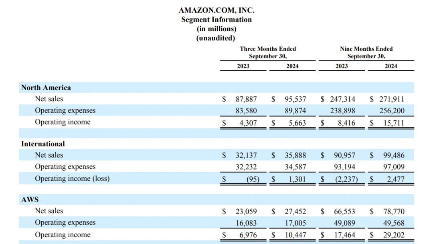Select the "(unaudited)" subtitle text
Viewport: 433px width, 244px height.
coord(216,38)
